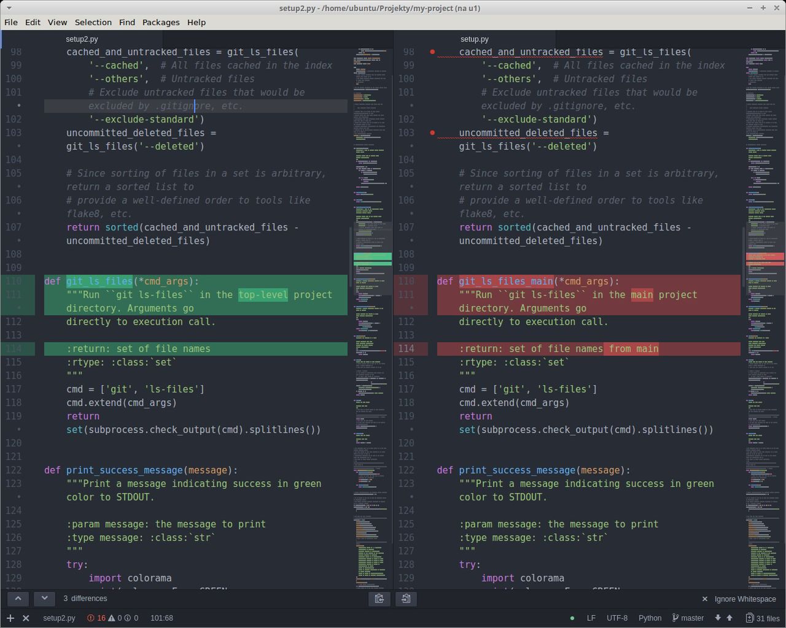Viewport: 786px width, 628px height.
Task: Open the Packages menu
Action: pos(161,22)
